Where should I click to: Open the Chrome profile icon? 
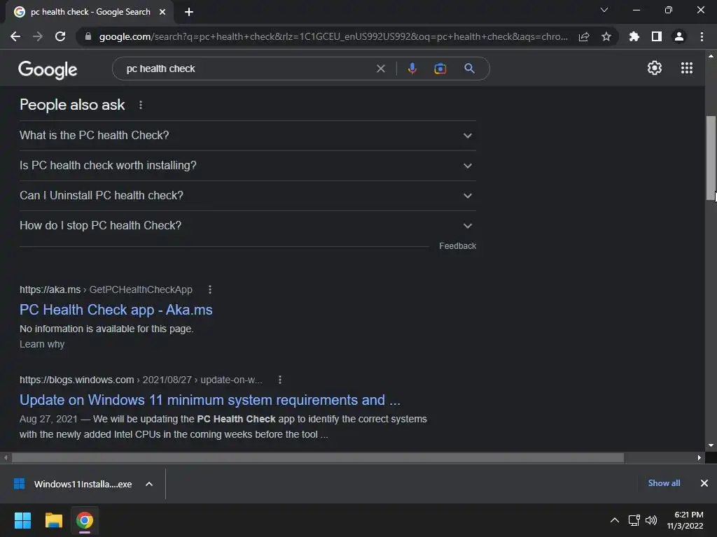679,36
